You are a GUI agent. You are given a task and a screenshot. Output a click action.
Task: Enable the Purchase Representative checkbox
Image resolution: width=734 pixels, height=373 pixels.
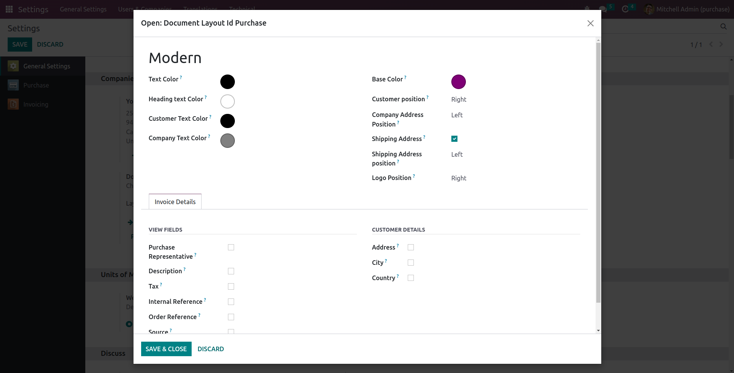[231, 247]
